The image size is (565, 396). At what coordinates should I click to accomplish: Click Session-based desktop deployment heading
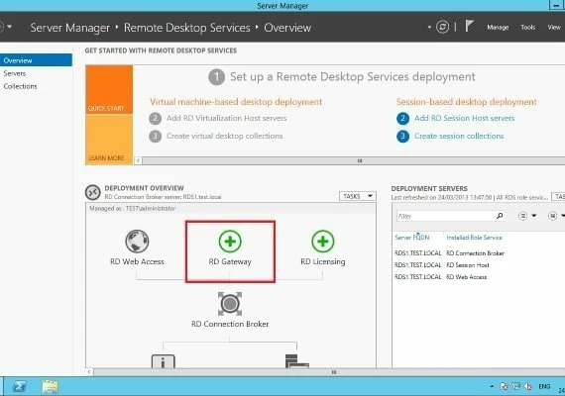466,102
